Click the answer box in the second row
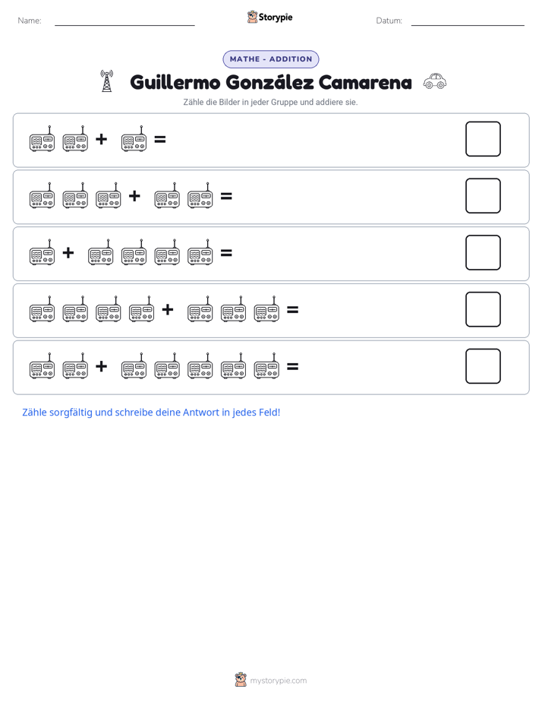 click(483, 196)
